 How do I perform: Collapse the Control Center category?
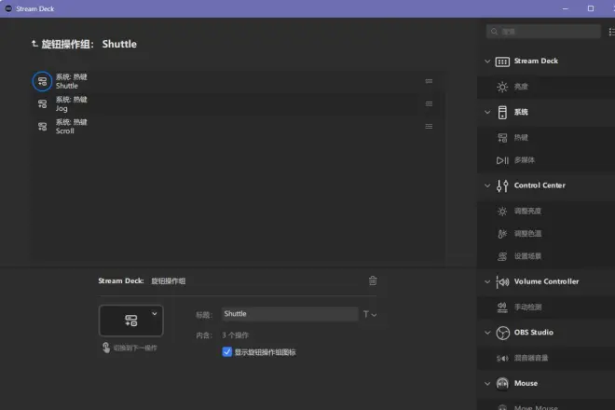coord(487,185)
